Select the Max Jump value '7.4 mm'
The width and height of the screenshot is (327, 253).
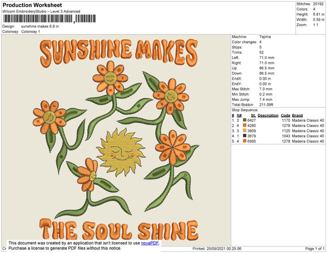pos(266,99)
